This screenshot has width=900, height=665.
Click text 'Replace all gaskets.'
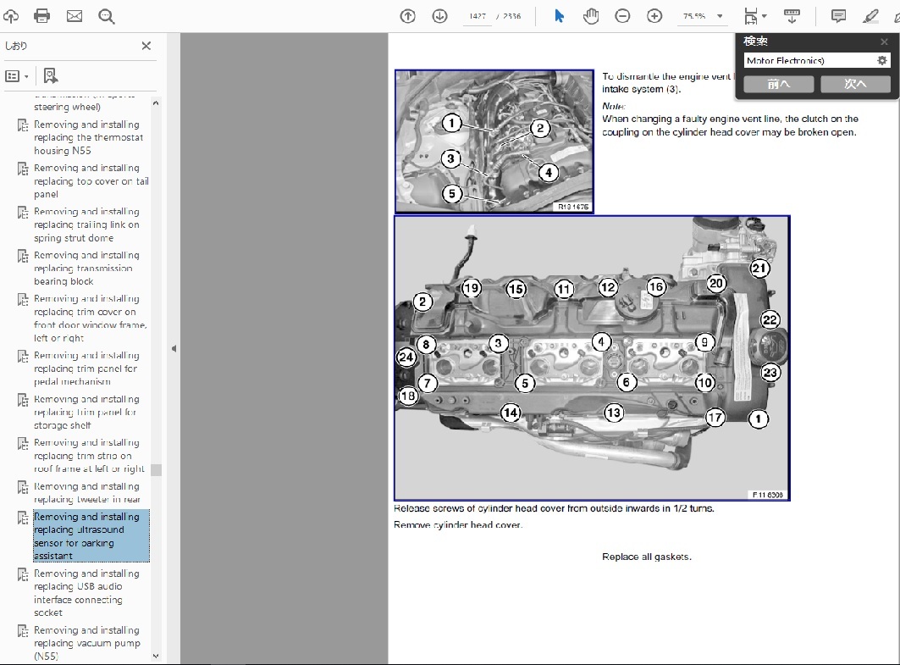[x=647, y=557]
